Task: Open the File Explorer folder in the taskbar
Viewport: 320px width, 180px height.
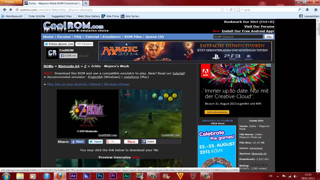Action: [x=20, y=176]
